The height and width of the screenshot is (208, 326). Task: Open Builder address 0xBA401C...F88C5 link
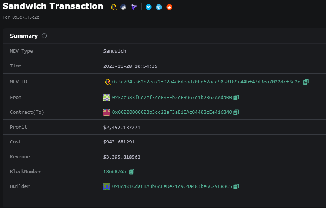pyautogui.click(x=172, y=186)
